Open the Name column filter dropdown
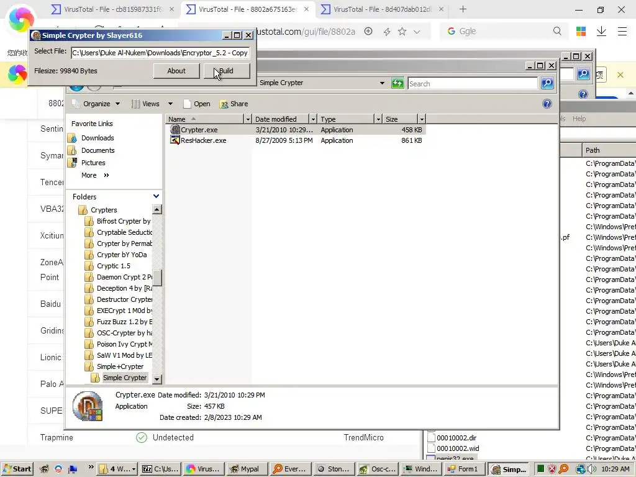Image resolution: width=636 pixels, height=477 pixels. (x=248, y=119)
